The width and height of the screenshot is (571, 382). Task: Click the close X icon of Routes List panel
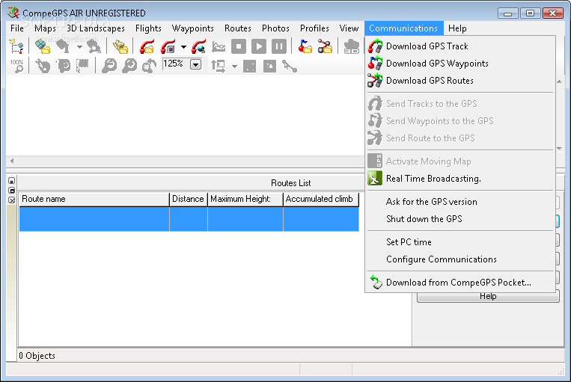[x=12, y=200]
